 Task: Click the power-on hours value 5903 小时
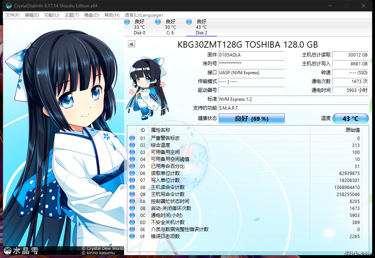point(350,90)
